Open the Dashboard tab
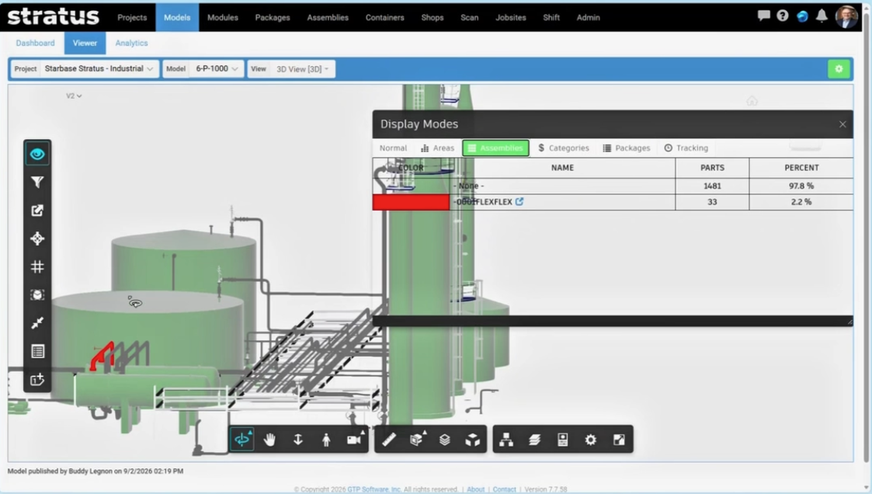The height and width of the screenshot is (494, 872). pyautogui.click(x=35, y=43)
